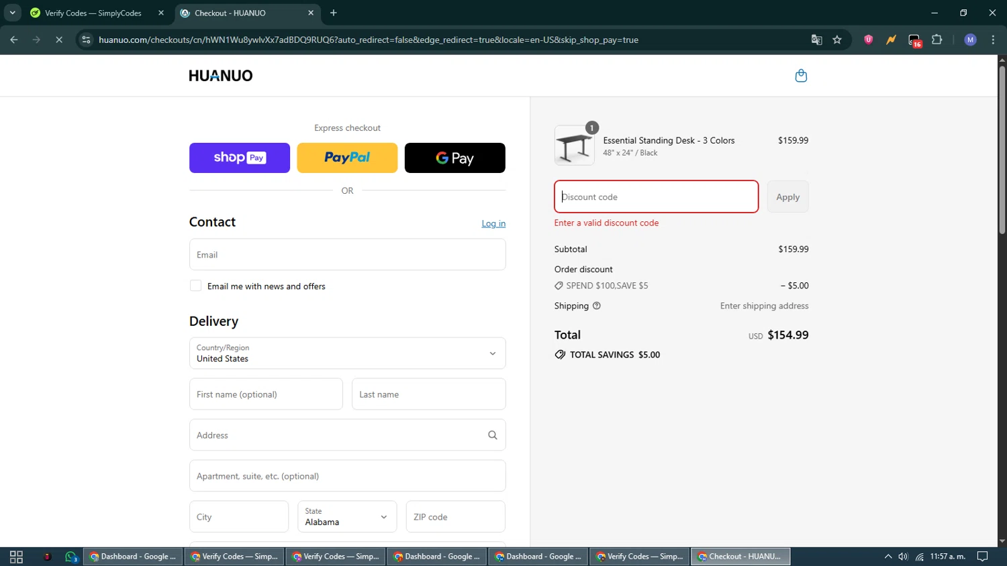Open the shopping bag cart icon
This screenshot has height=566, width=1007.
pyautogui.click(x=801, y=76)
